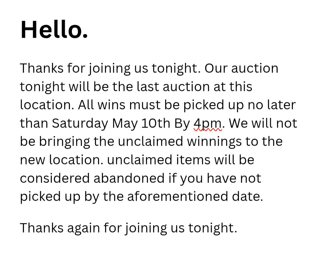This screenshot has height=265, width=321.
Task: Click the word "bringing" in the paragraph
Action: tap(64, 141)
